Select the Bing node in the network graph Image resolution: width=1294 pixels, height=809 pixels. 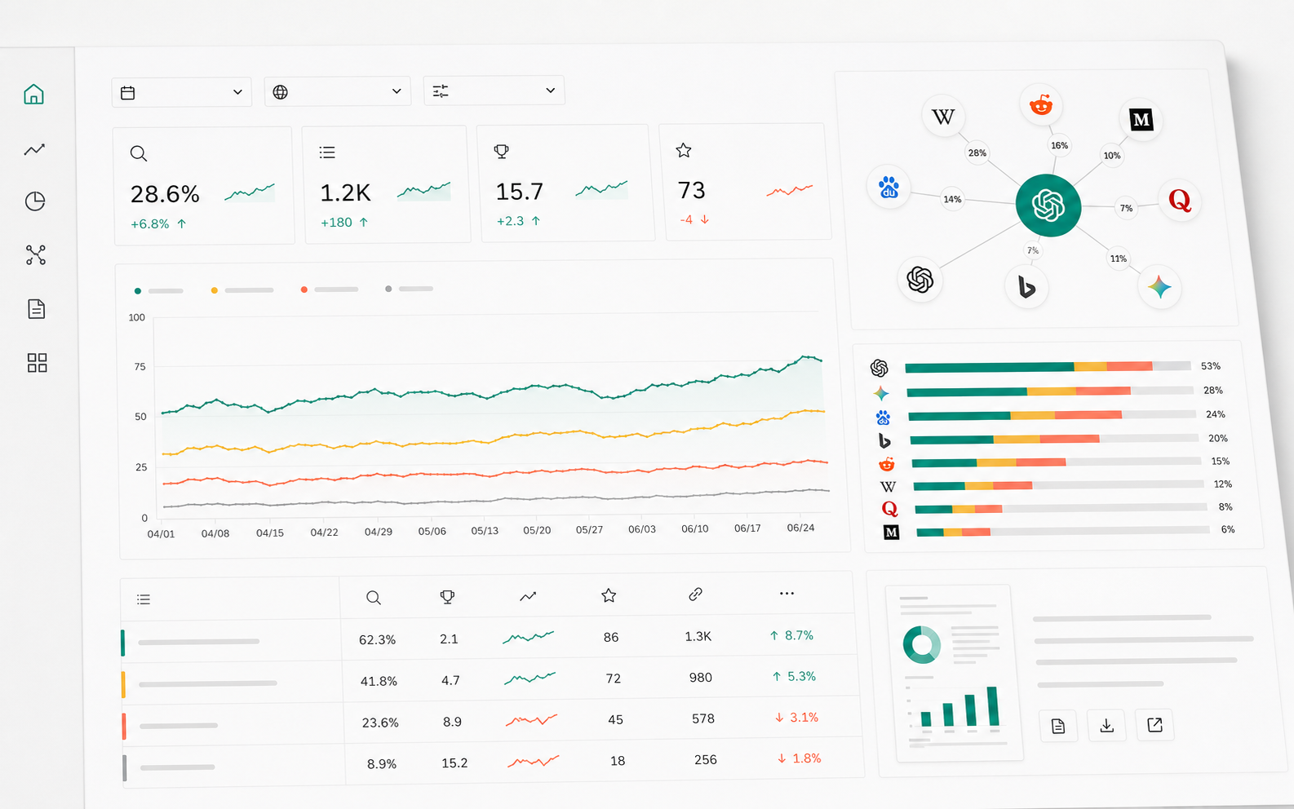(1026, 287)
